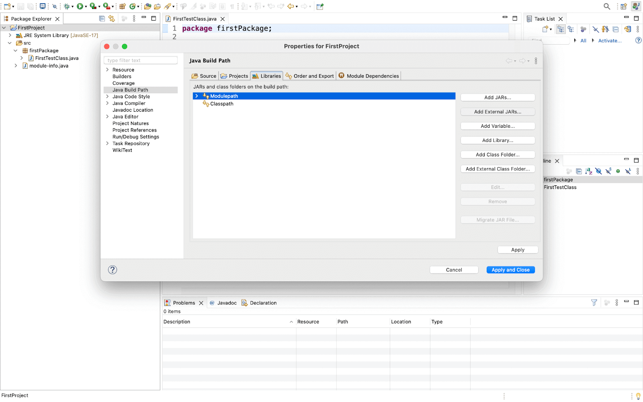This screenshot has height=402, width=643.
Task: Click the type filter text field
Action: [x=141, y=60]
